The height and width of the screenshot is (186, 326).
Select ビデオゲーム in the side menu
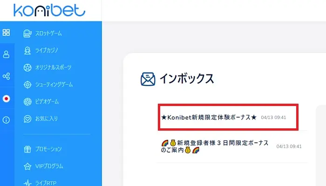47,101
